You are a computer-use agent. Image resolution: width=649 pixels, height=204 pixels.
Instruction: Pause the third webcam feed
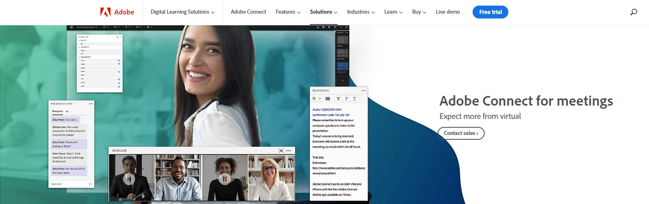pos(225,179)
